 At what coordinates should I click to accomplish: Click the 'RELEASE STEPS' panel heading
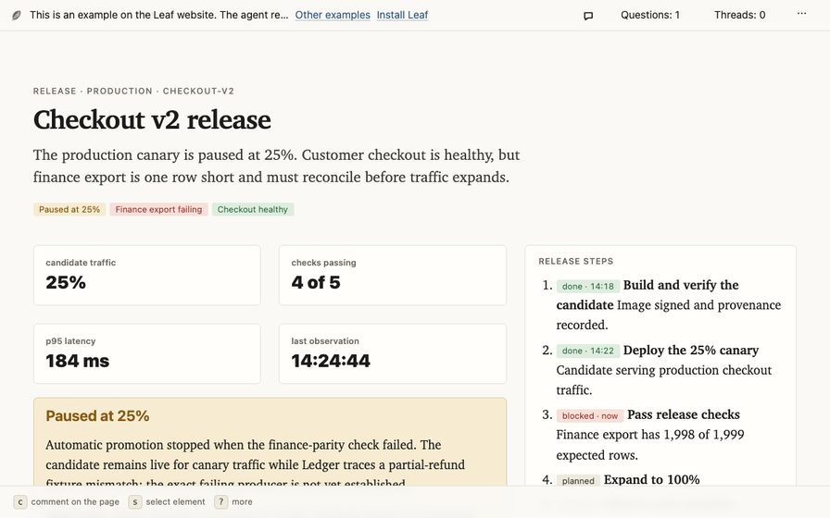point(576,261)
